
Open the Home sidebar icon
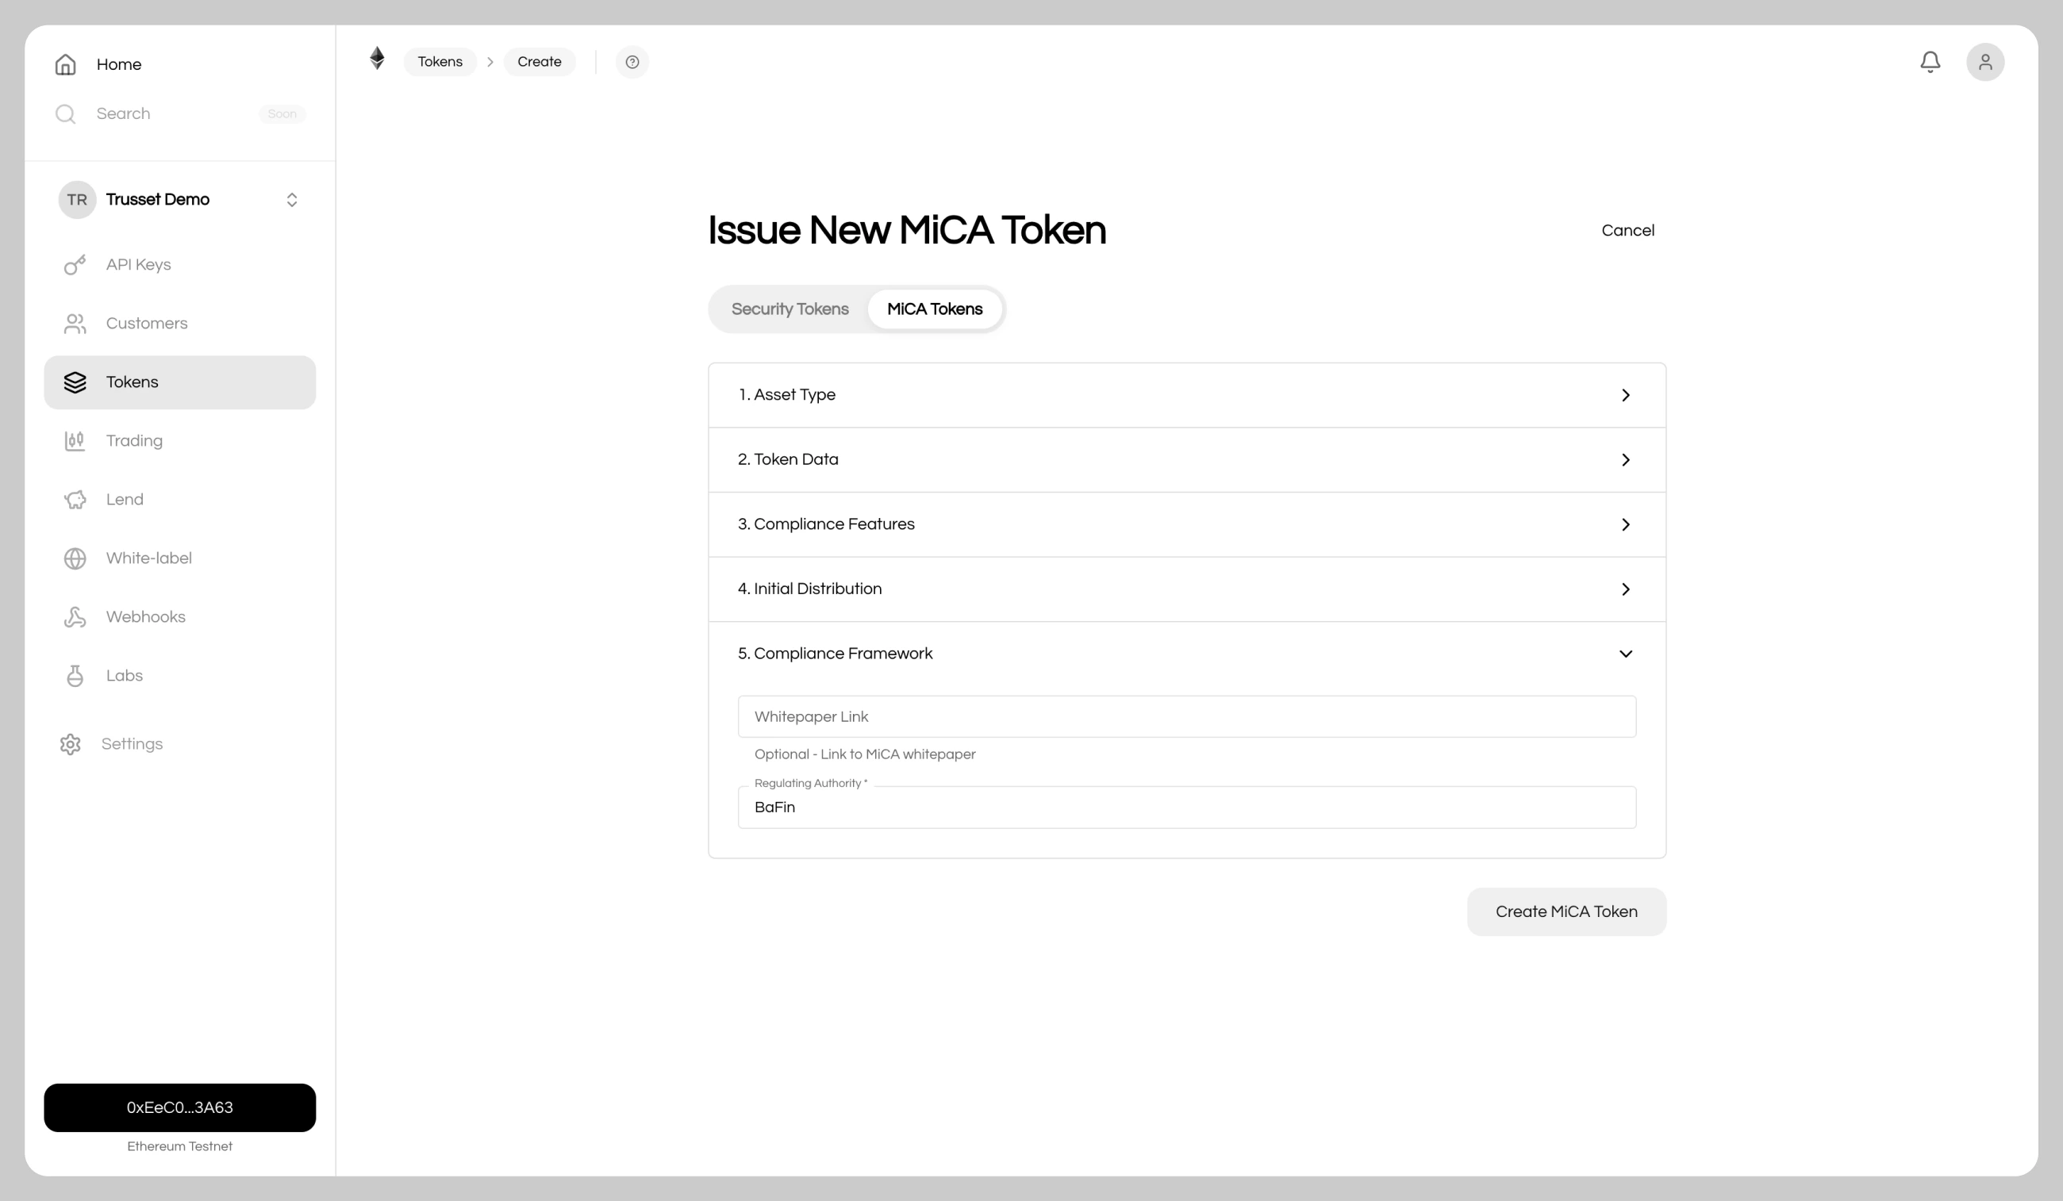click(67, 63)
